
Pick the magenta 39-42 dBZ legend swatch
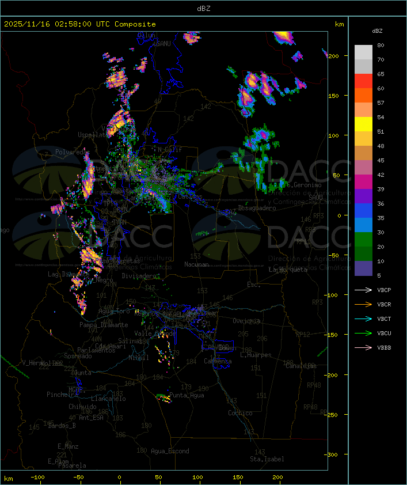click(363, 182)
